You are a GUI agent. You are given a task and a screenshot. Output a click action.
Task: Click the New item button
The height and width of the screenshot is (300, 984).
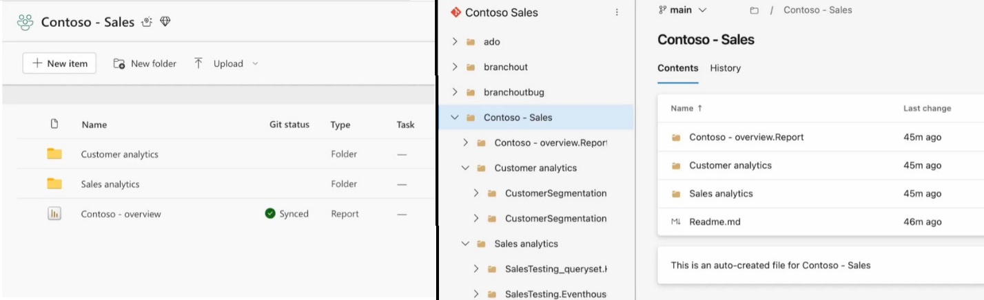click(59, 63)
